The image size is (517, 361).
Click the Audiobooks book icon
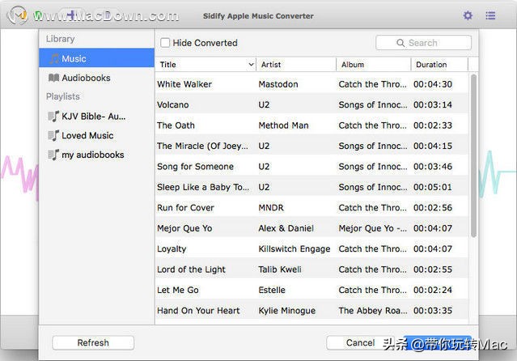pos(53,79)
